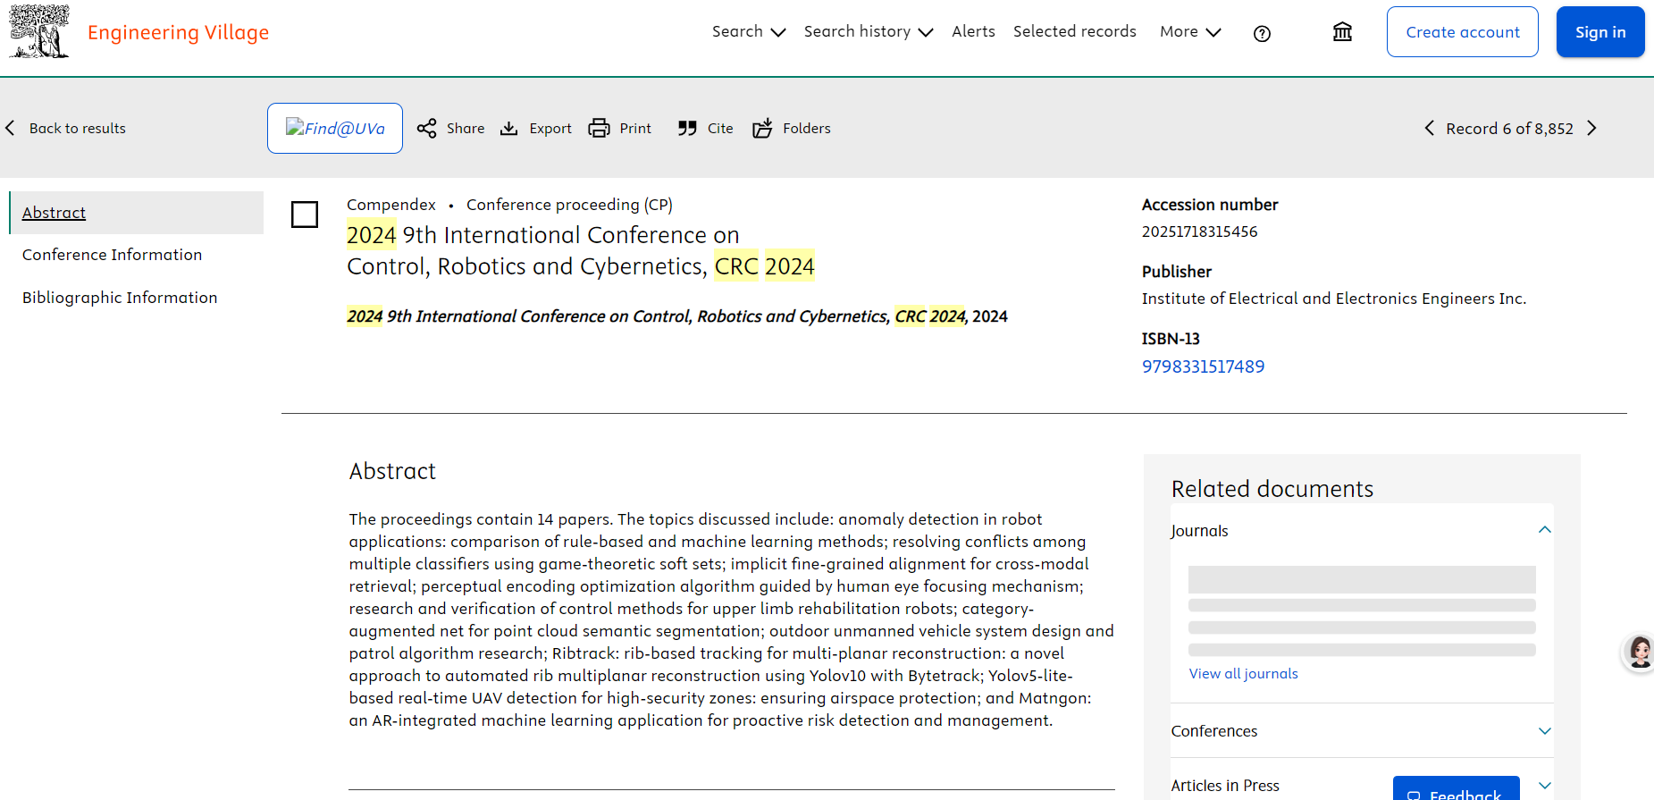
Task: Click the Create account button
Action: [x=1462, y=32]
